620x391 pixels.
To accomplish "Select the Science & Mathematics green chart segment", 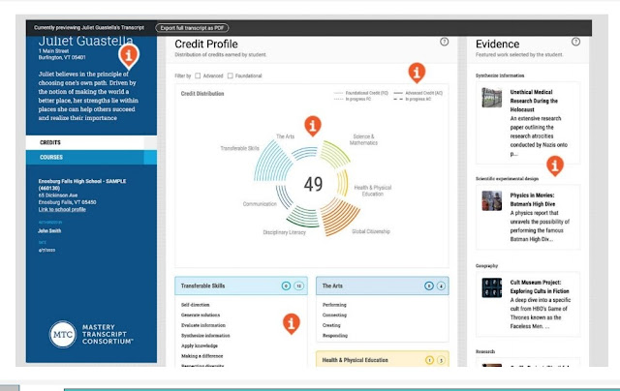I will click(334, 154).
